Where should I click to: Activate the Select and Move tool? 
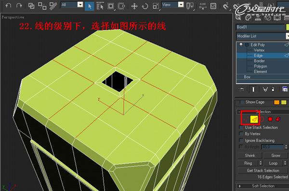(134, 6)
